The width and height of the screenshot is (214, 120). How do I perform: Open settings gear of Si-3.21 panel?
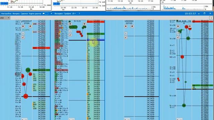pos(85,24)
